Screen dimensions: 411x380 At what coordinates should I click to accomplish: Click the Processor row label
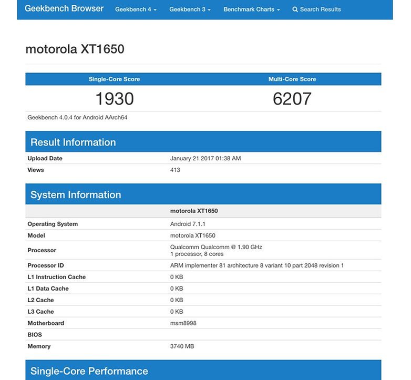(42, 250)
